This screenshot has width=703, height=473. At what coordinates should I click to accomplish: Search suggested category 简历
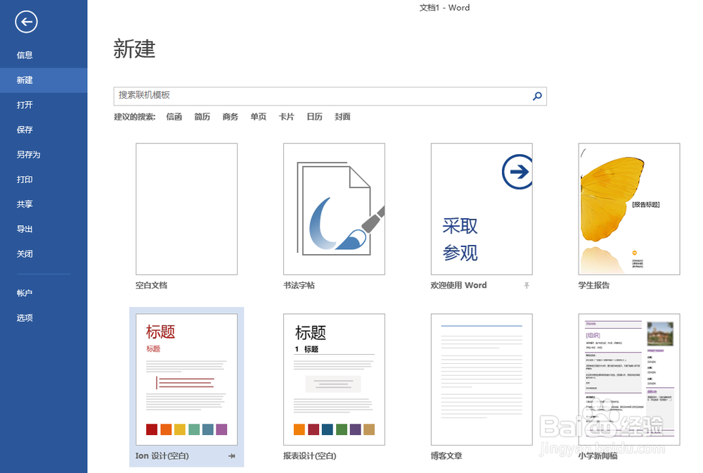(x=202, y=117)
